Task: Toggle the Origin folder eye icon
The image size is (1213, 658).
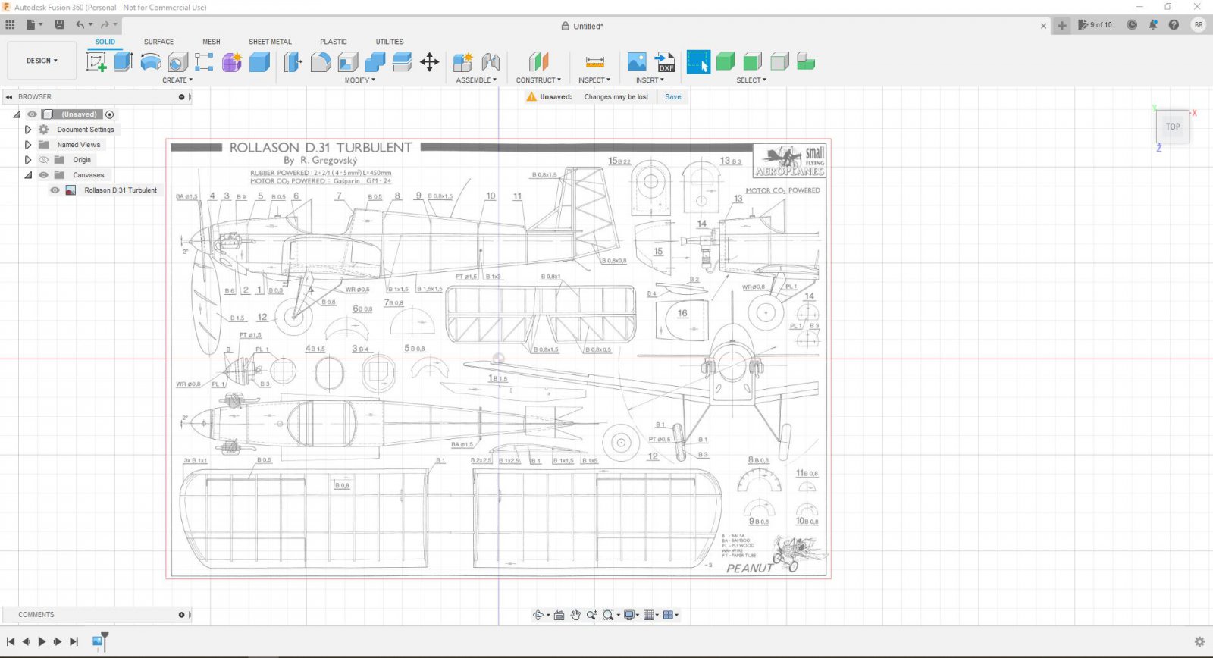Action: tap(43, 160)
